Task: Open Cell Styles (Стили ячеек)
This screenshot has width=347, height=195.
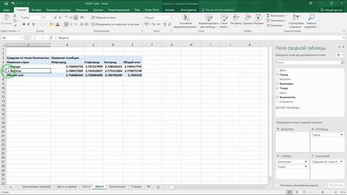Action: click(x=224, y=22)
